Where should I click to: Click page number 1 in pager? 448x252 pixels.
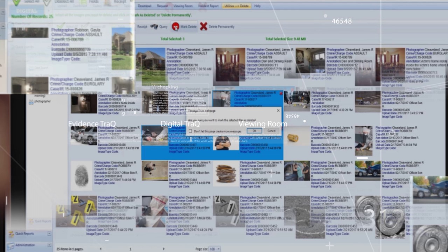click(x=130, y=249)
